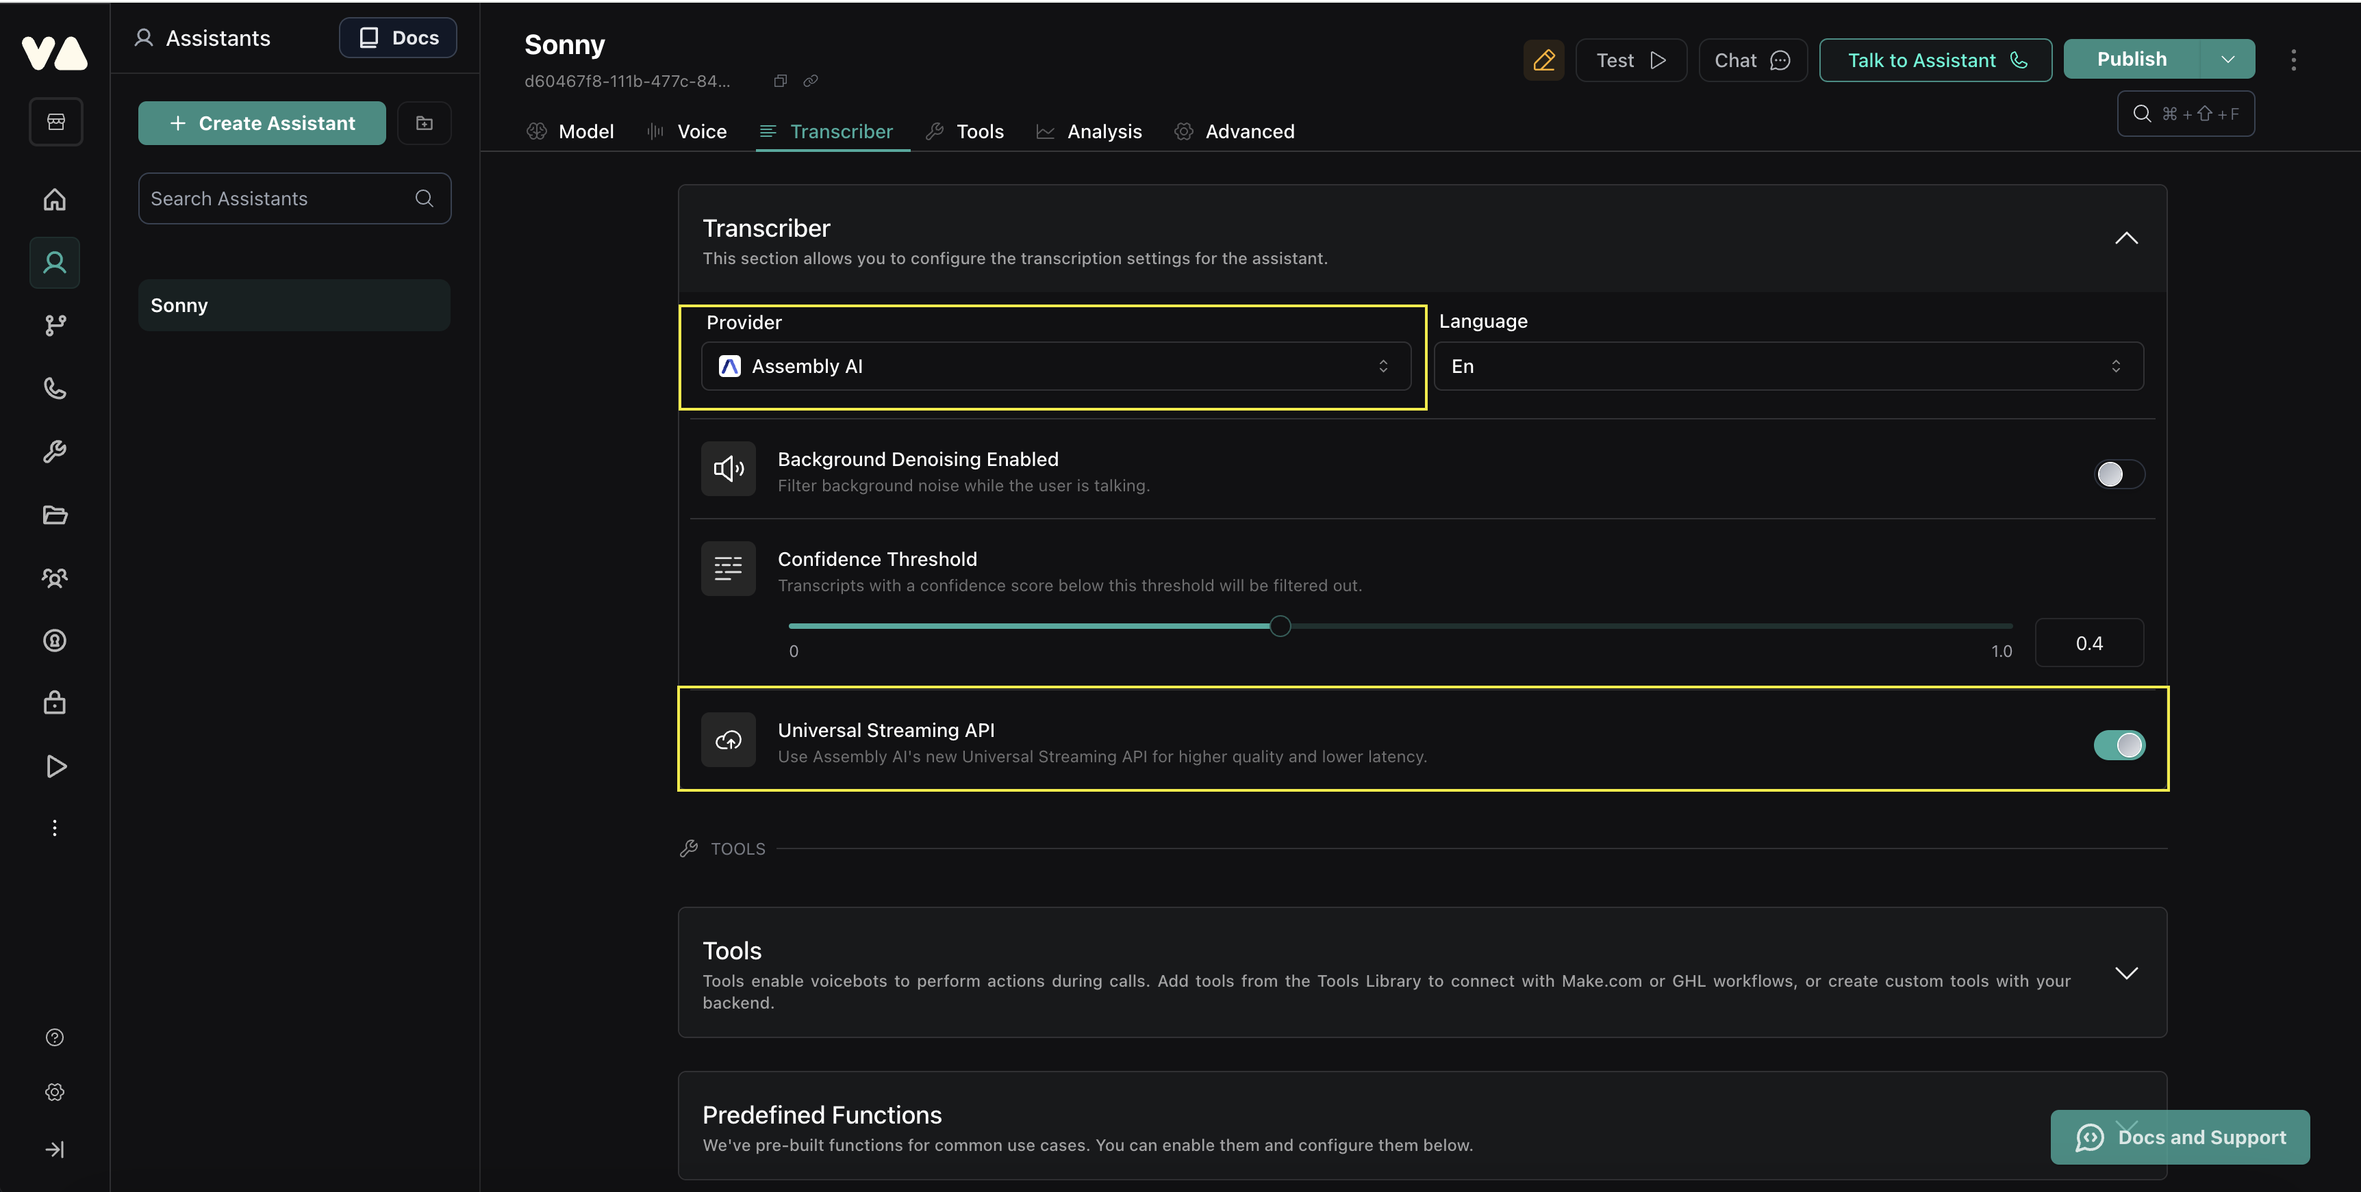Expand the Tools section chevron
Image resolution: width=2361 pixels, height=1192 pixels.
point(2125,973)
